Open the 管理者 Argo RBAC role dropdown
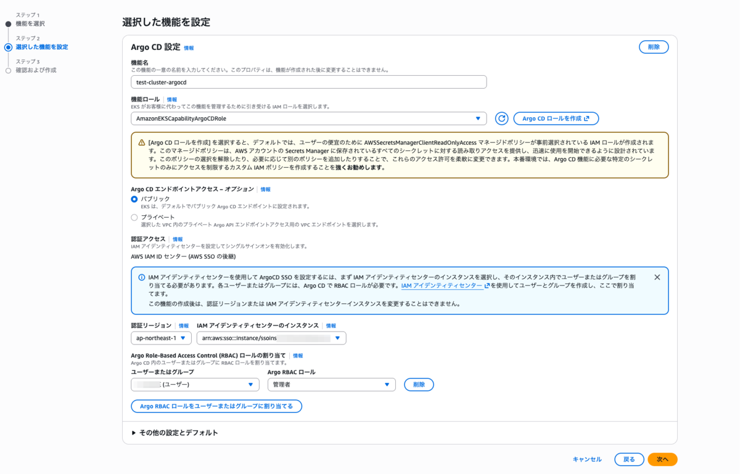740x474 pixels. tap(332, 384)
